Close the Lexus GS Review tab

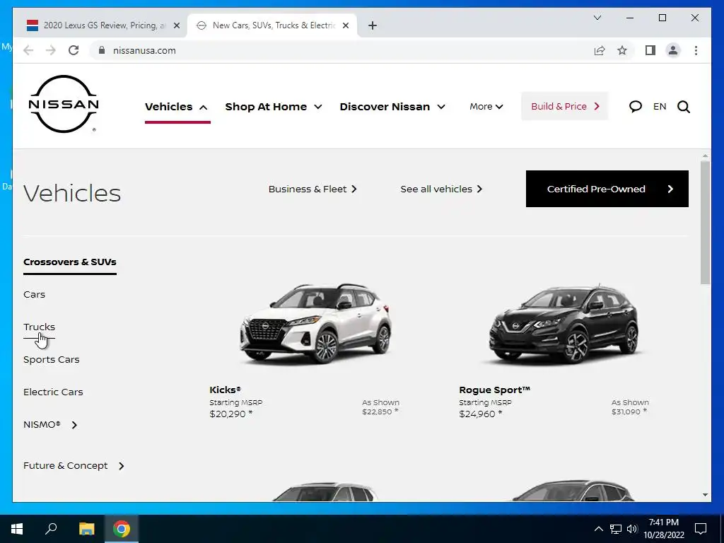click(x=176, y=25)
